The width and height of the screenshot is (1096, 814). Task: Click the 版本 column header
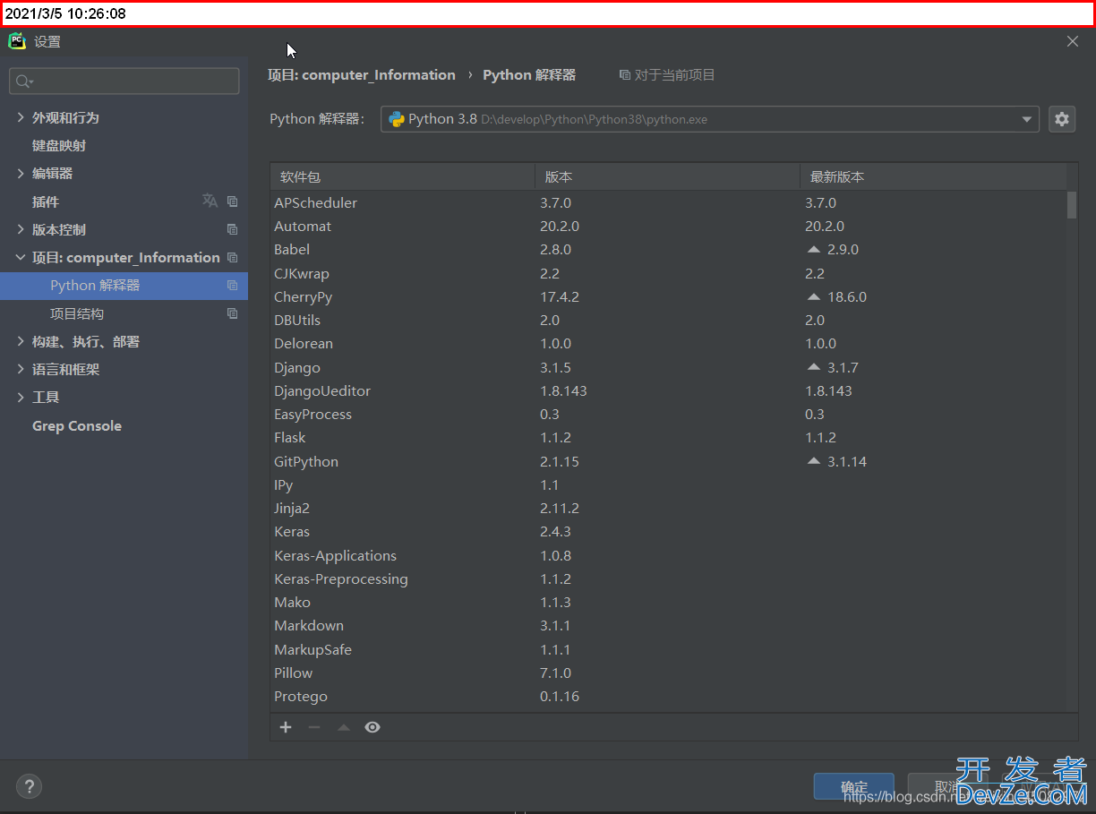[x=667, y=176]
